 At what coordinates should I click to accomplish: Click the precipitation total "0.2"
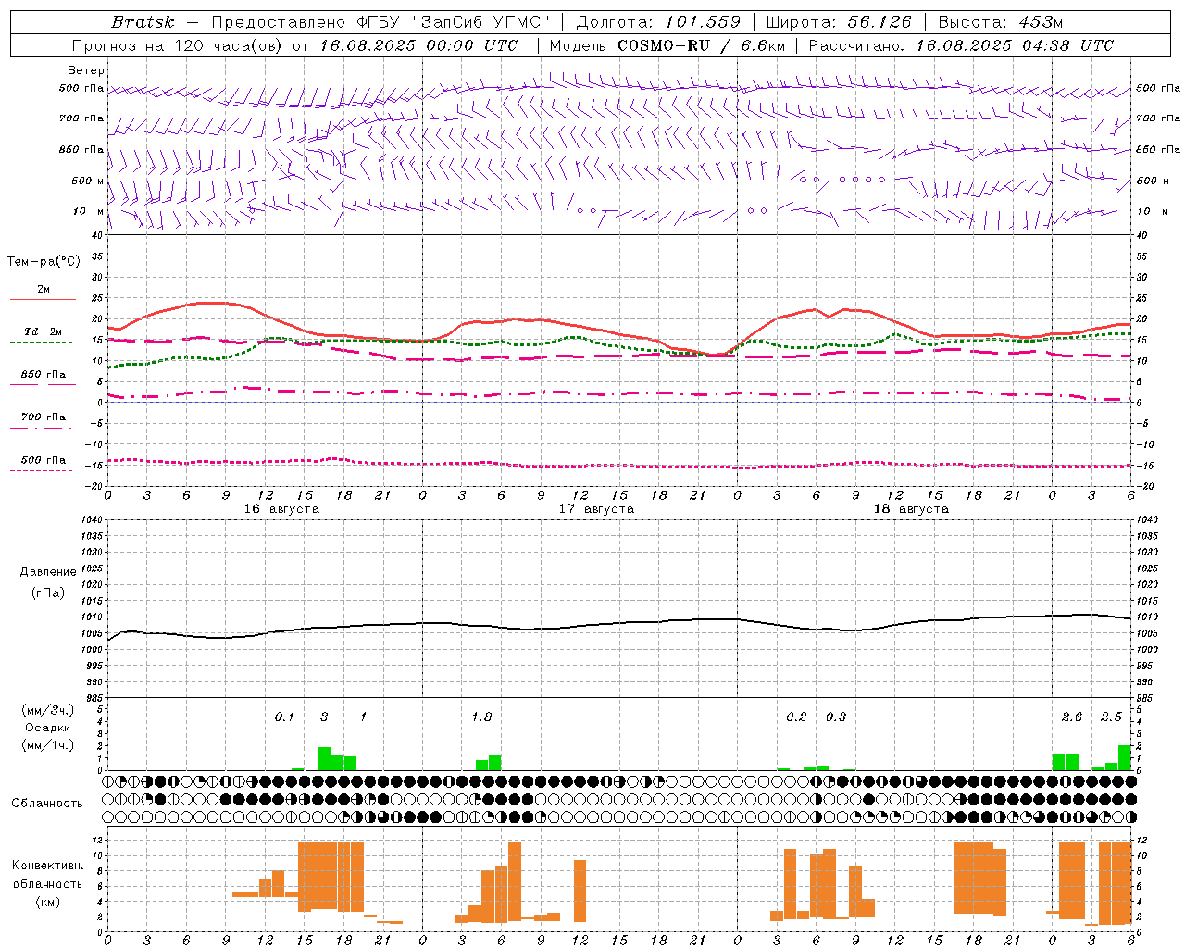[796, 717]
